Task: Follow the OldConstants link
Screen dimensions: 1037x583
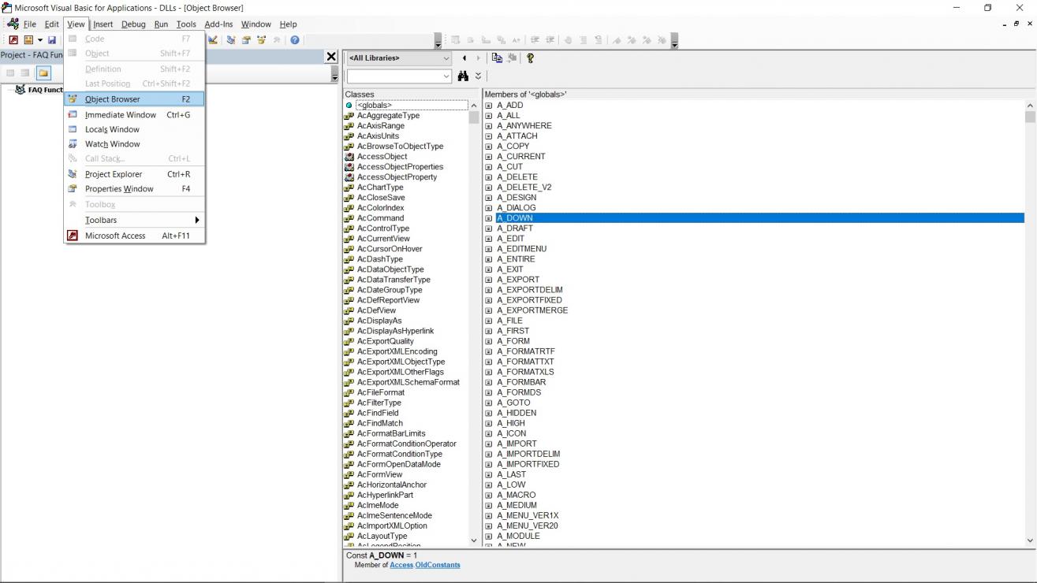Action: click(438, 565)
